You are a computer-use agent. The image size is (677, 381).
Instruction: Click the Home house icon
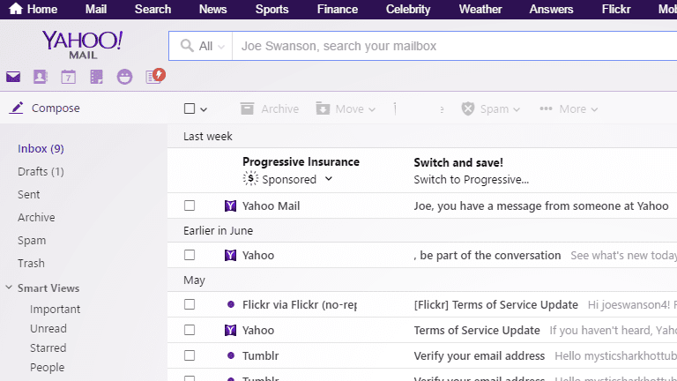[15, 9]
